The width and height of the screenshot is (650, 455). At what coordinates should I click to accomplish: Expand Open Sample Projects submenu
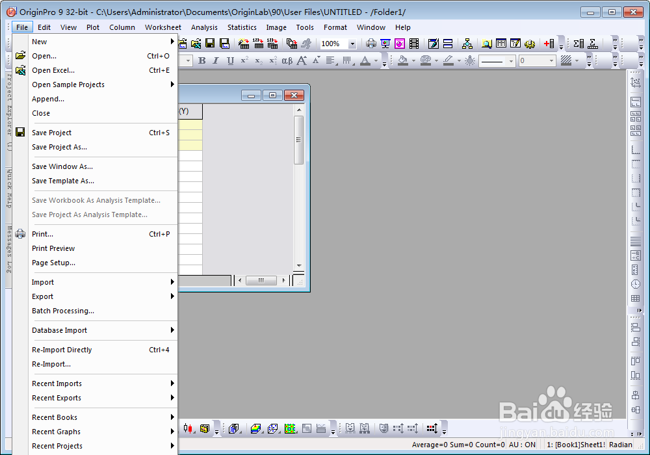pos(103,84)
